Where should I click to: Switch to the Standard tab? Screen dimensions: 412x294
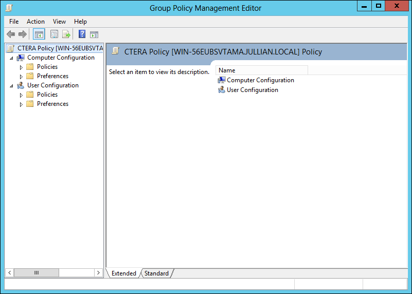click(156, 273)
